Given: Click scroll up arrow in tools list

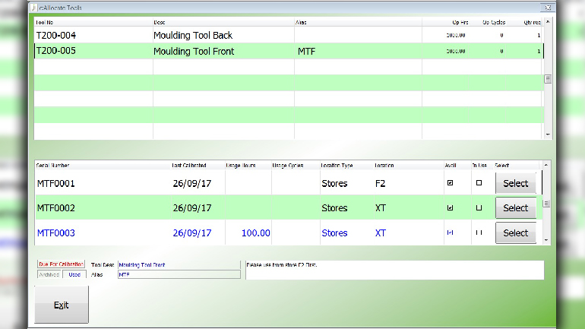Looking at the screenshot, I should click(x=548, y=22).
